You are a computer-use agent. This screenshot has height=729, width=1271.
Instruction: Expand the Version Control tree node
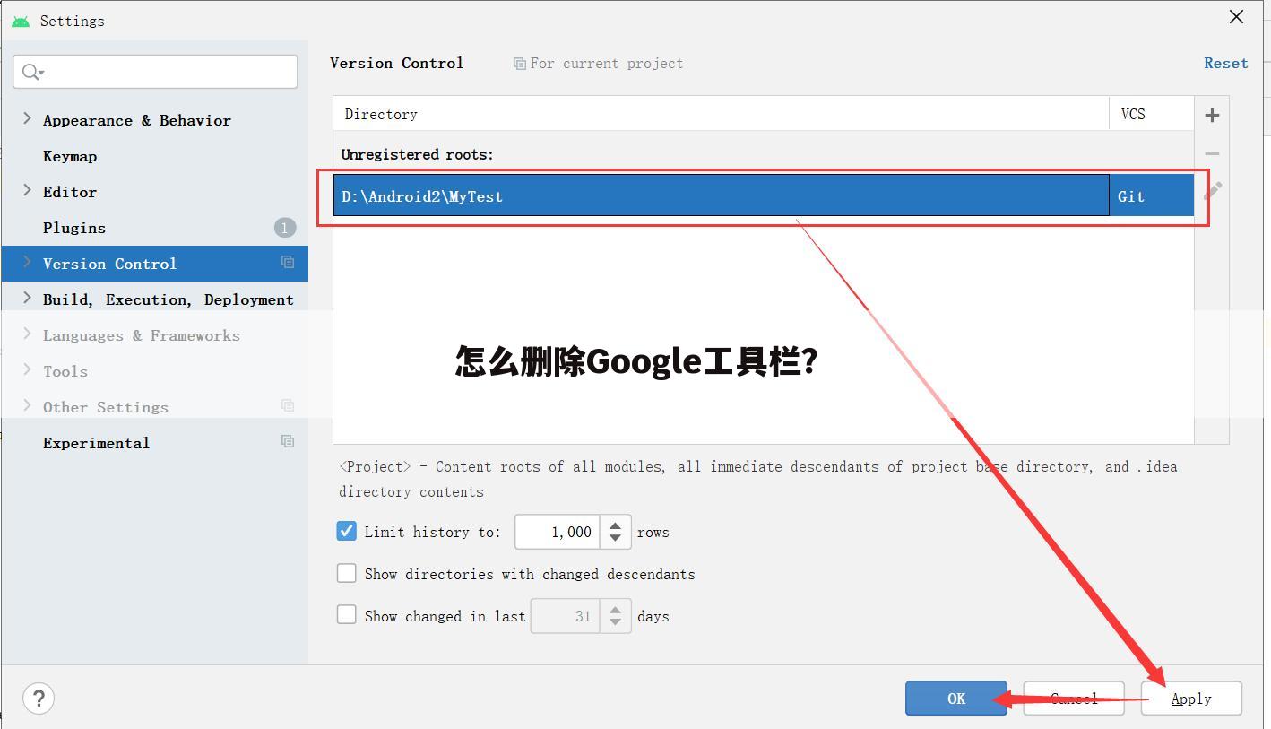point(27,262)
